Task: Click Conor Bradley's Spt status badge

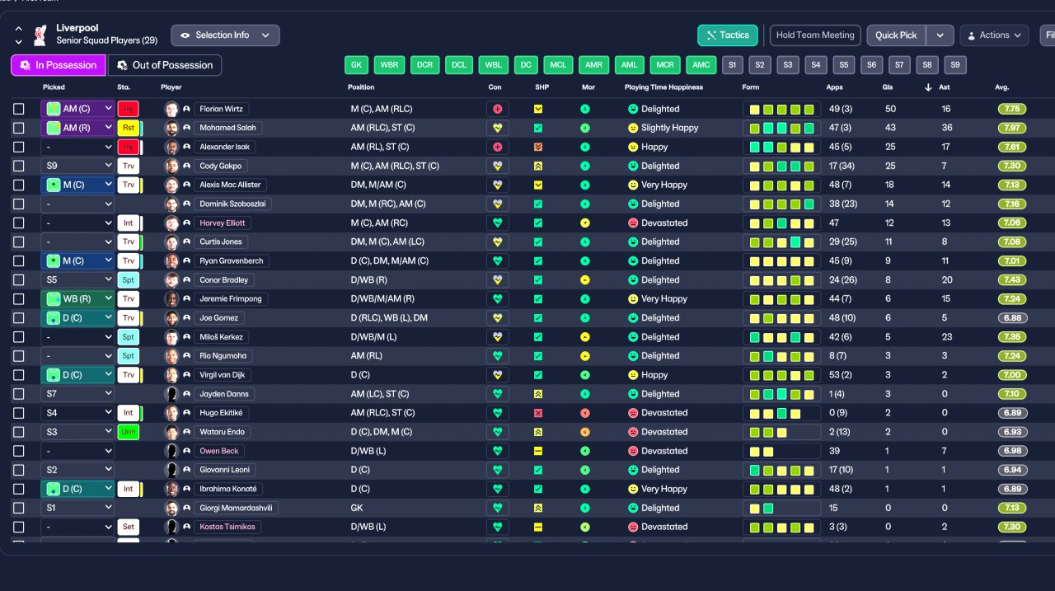Action: coord(128,279)
